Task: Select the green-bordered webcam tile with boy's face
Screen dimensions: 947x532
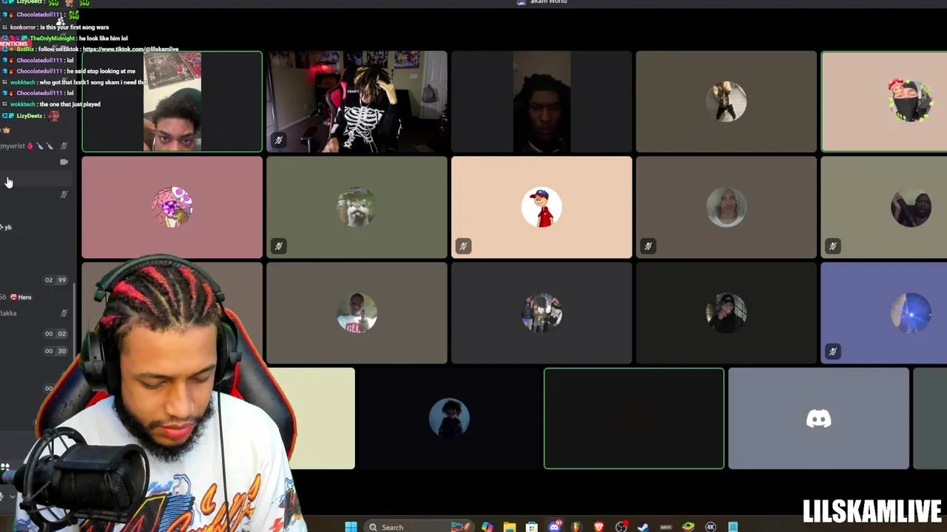Action: pyautogui.click(x=172, y=101)
